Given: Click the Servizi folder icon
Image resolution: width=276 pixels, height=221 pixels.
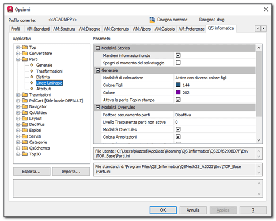Looking at the screenshot, I should click(x=25, y=136).
